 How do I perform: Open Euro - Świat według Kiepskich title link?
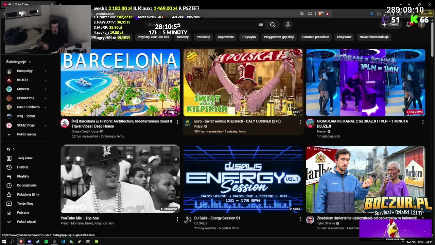click(238, 121)
